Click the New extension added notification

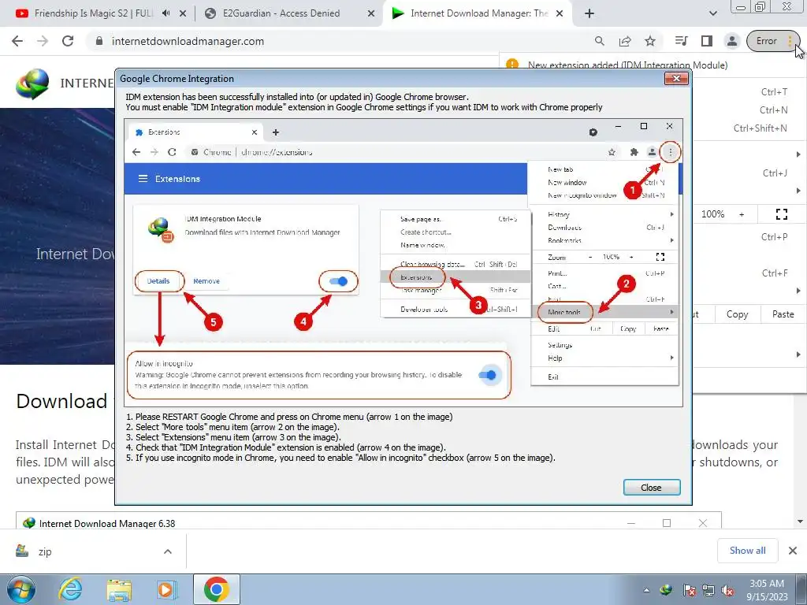point(627,65)
